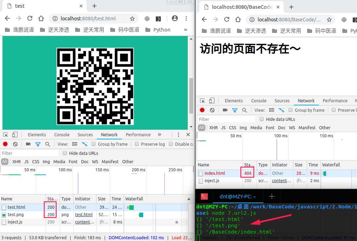Switch to large request rows in left DevTools
357x241 pixels.
click(x=75, y=144)
